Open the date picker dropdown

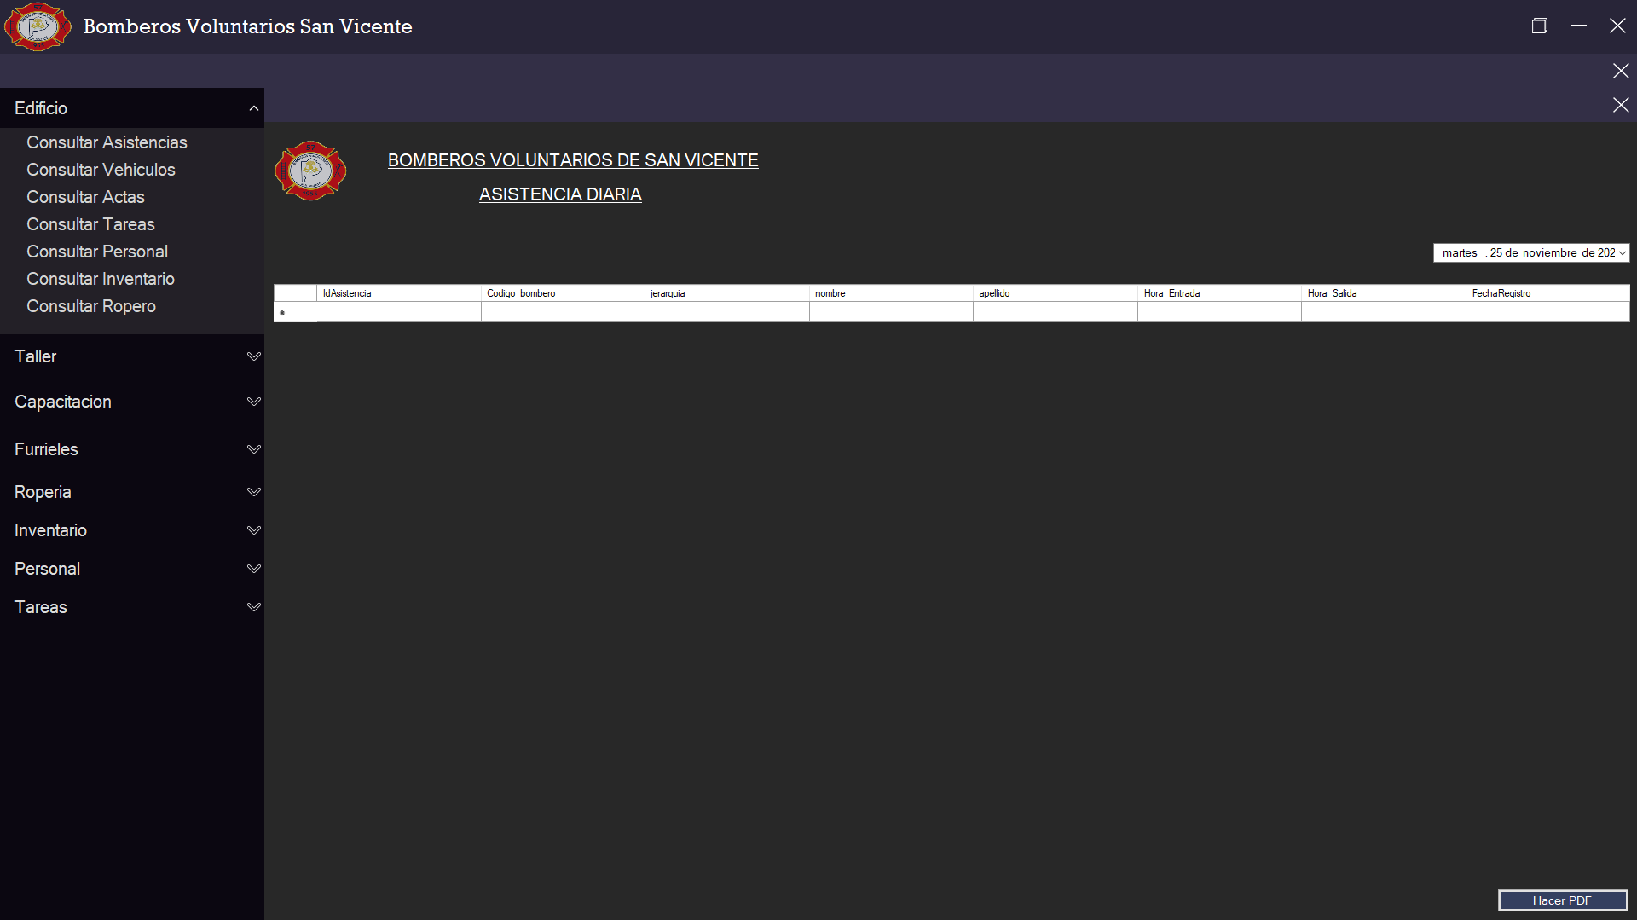click(1622, 253)
